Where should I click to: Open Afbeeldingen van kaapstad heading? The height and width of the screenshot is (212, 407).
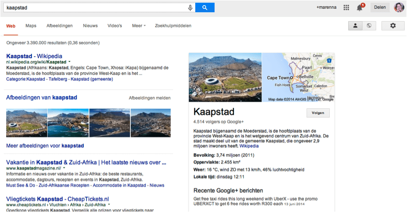pyautogui.click(x=41, y=98)
